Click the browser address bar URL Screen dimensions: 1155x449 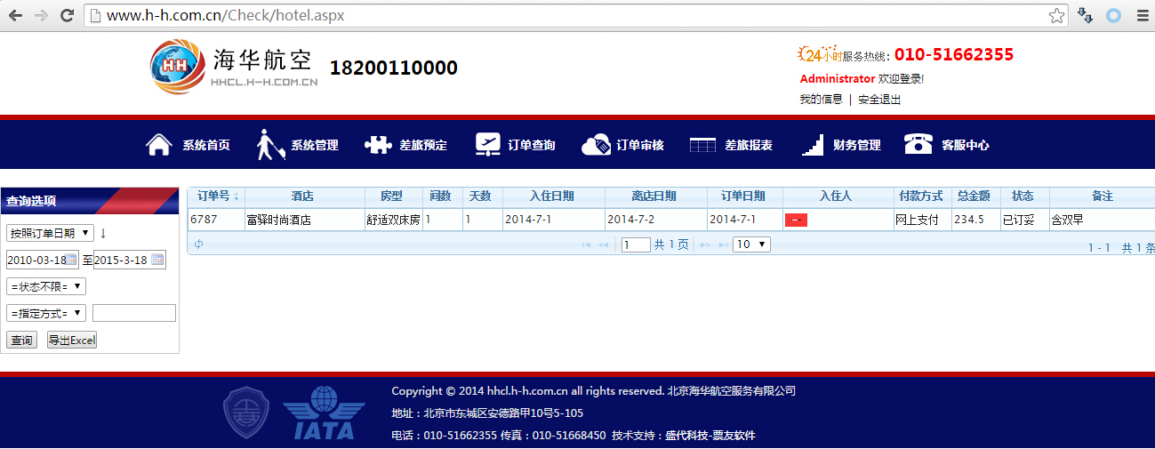point(225,15)
